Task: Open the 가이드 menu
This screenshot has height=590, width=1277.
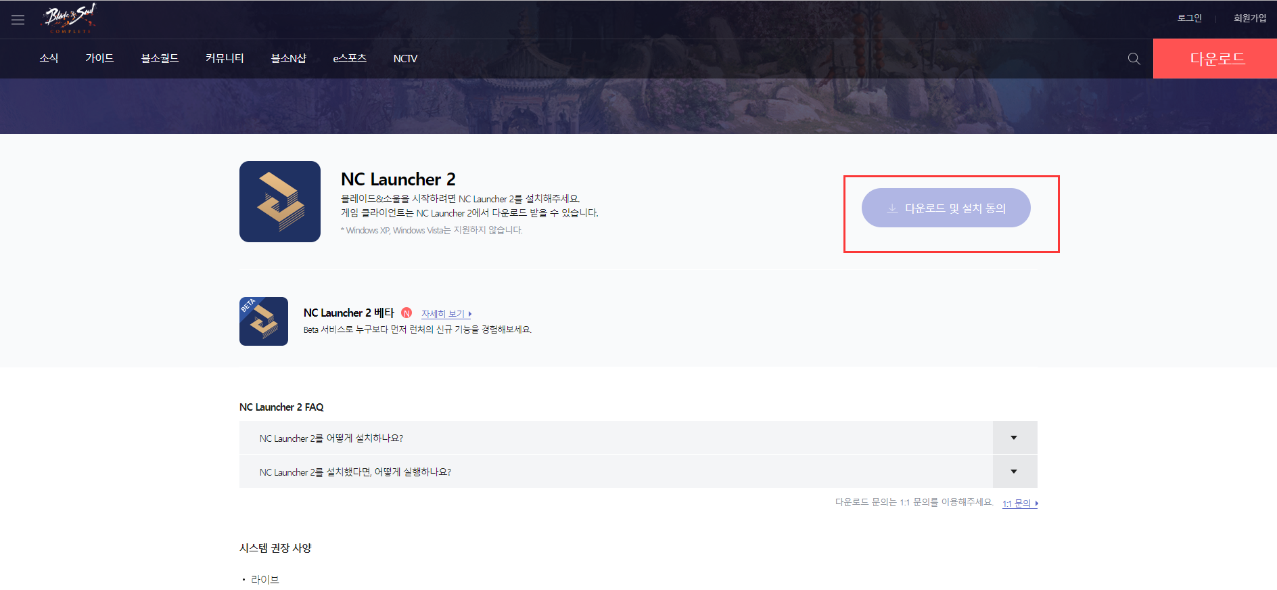Action: pyautogui.click(x=99, y=59)
